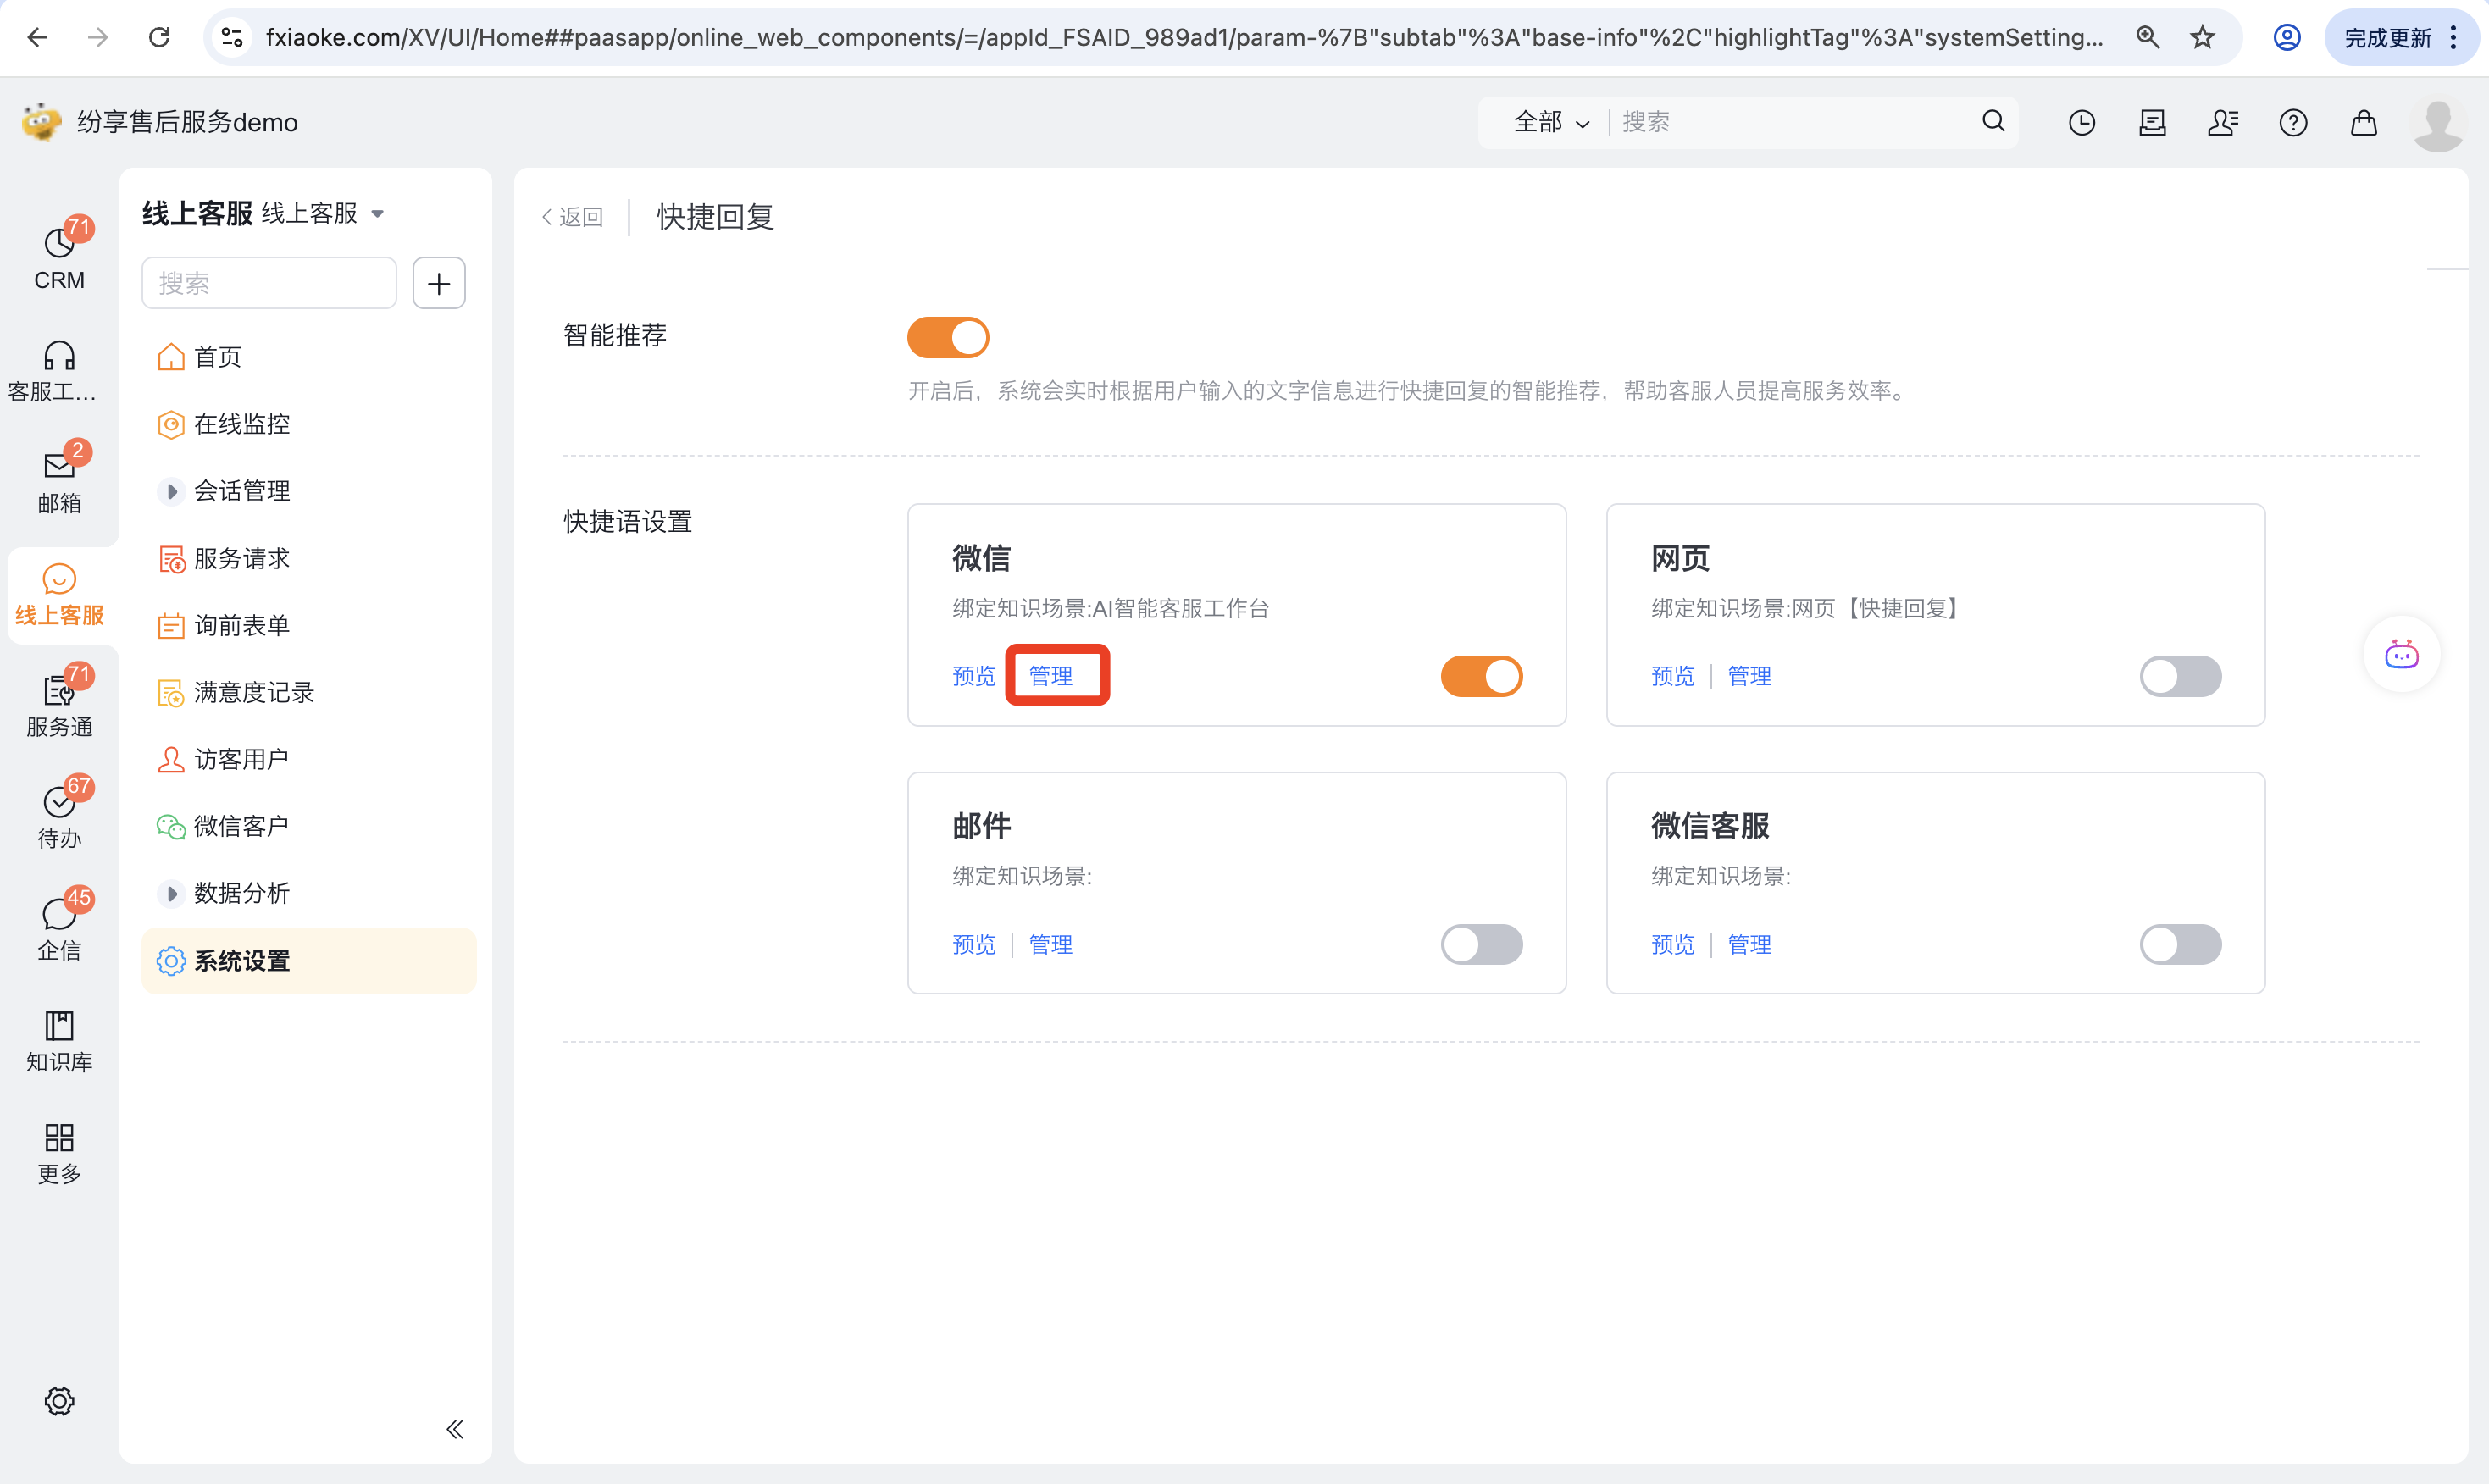Click the sidebar 搜索 input field
This screenshot has height=1484, width=2489.
point(268,283)
